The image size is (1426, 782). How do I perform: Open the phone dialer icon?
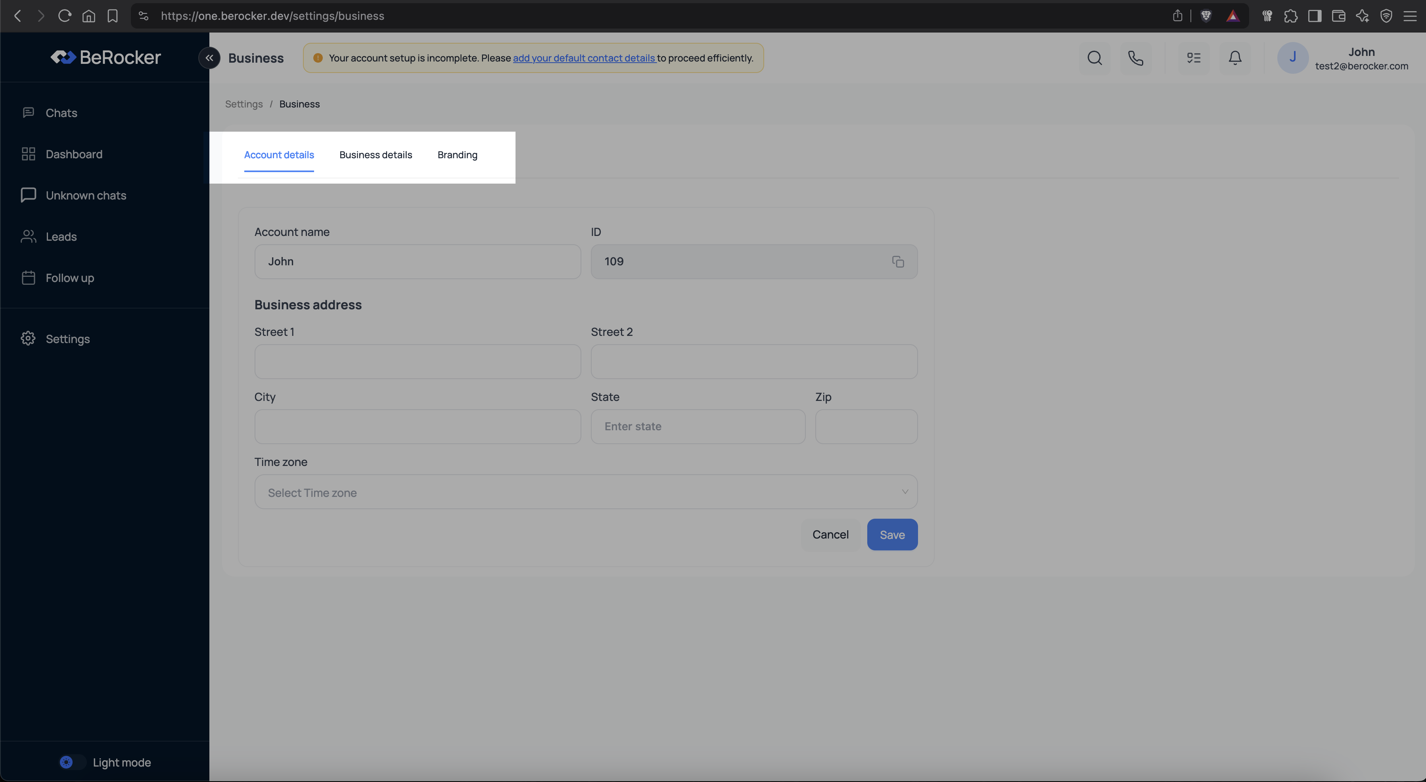(1135, 58)
